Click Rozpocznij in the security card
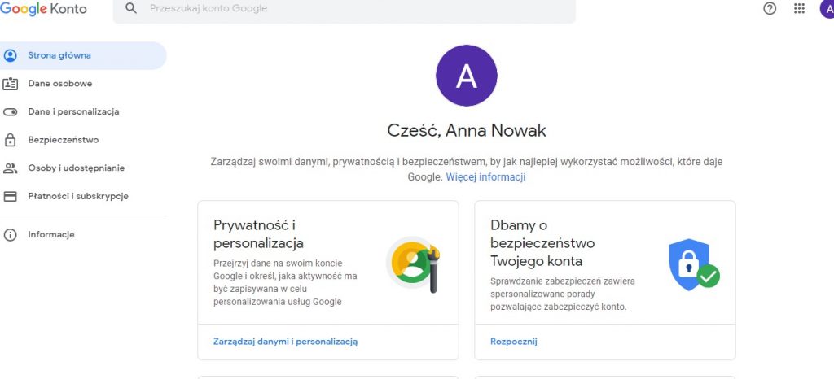The image size is (834, 379). (513, 342)
